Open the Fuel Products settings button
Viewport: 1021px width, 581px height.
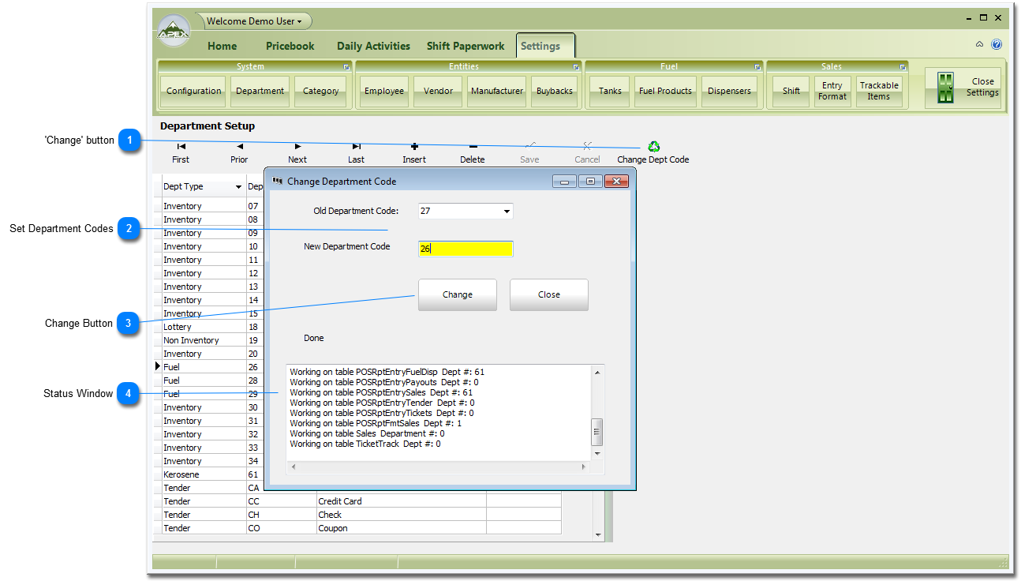tap(664, 91)
